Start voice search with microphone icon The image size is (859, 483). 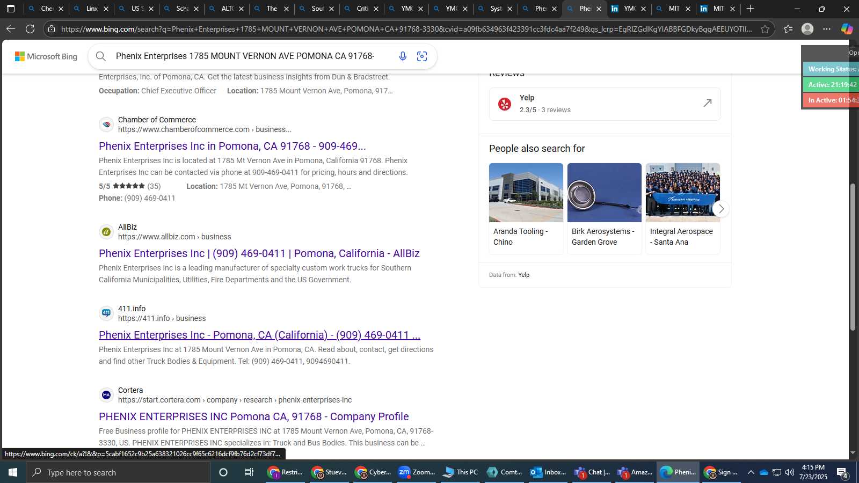(x=403, y=56)
